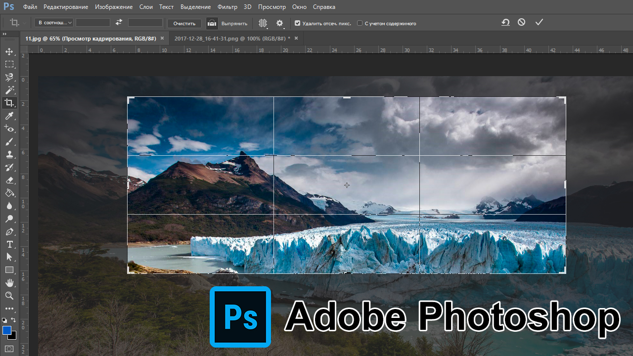633x356 pixels.
Task: Click the crop height input field
Action: pyautogui.click(x=145, y=23)
